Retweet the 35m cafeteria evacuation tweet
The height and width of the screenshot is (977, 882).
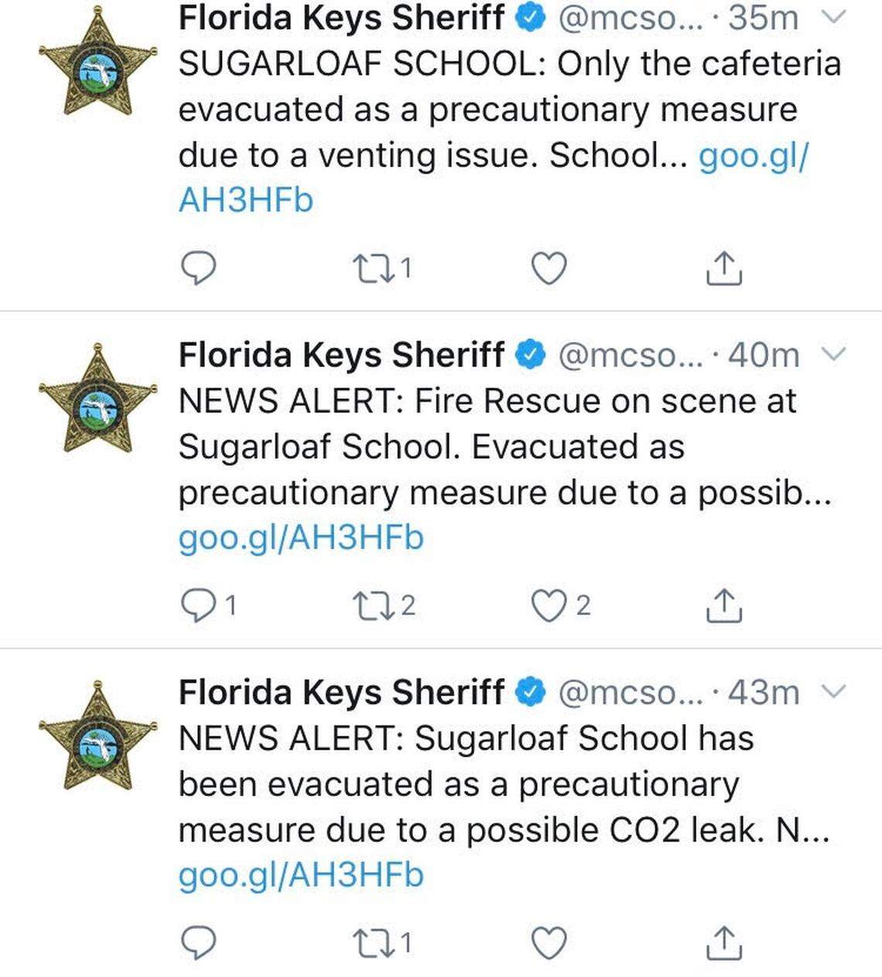(x=365, y=268)
